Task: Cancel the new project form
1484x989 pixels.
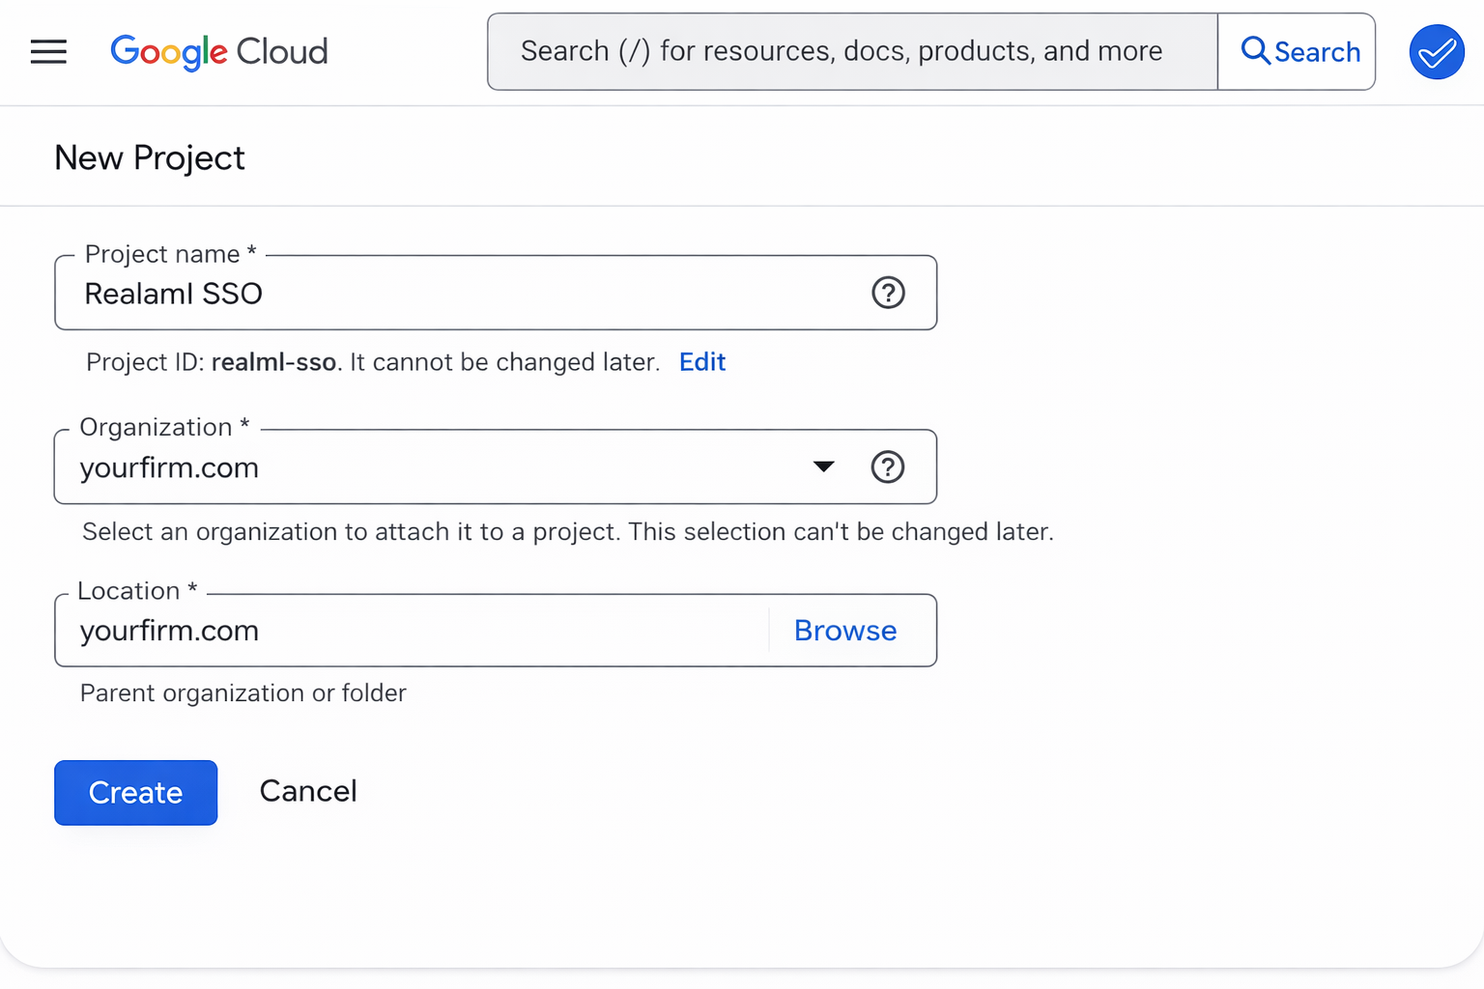Action: pyautogui.click(x=308, y=792)
